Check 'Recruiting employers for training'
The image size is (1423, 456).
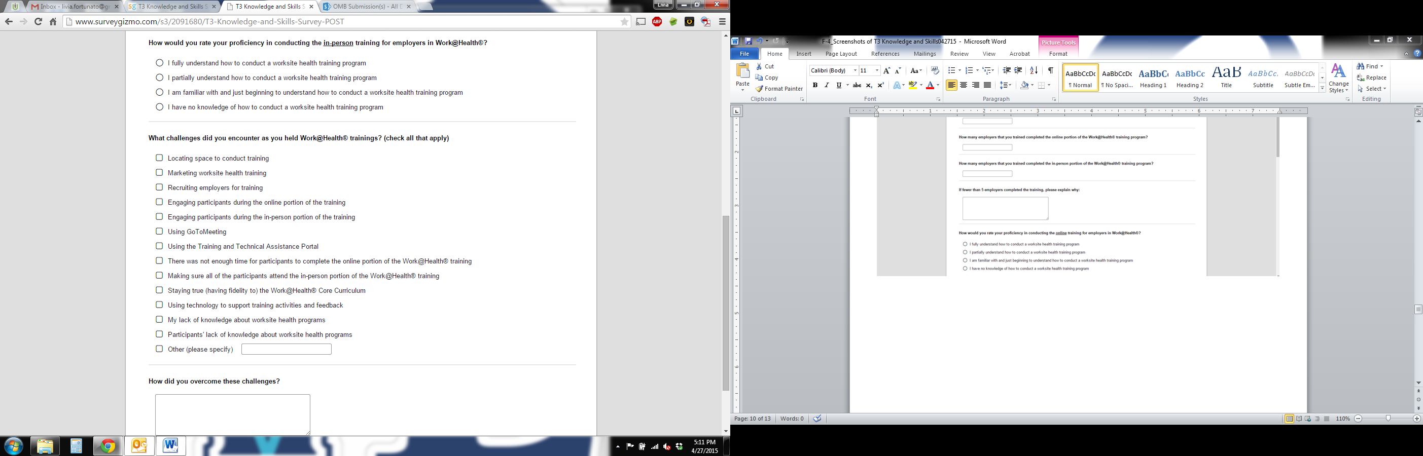(x=159, y=187)
